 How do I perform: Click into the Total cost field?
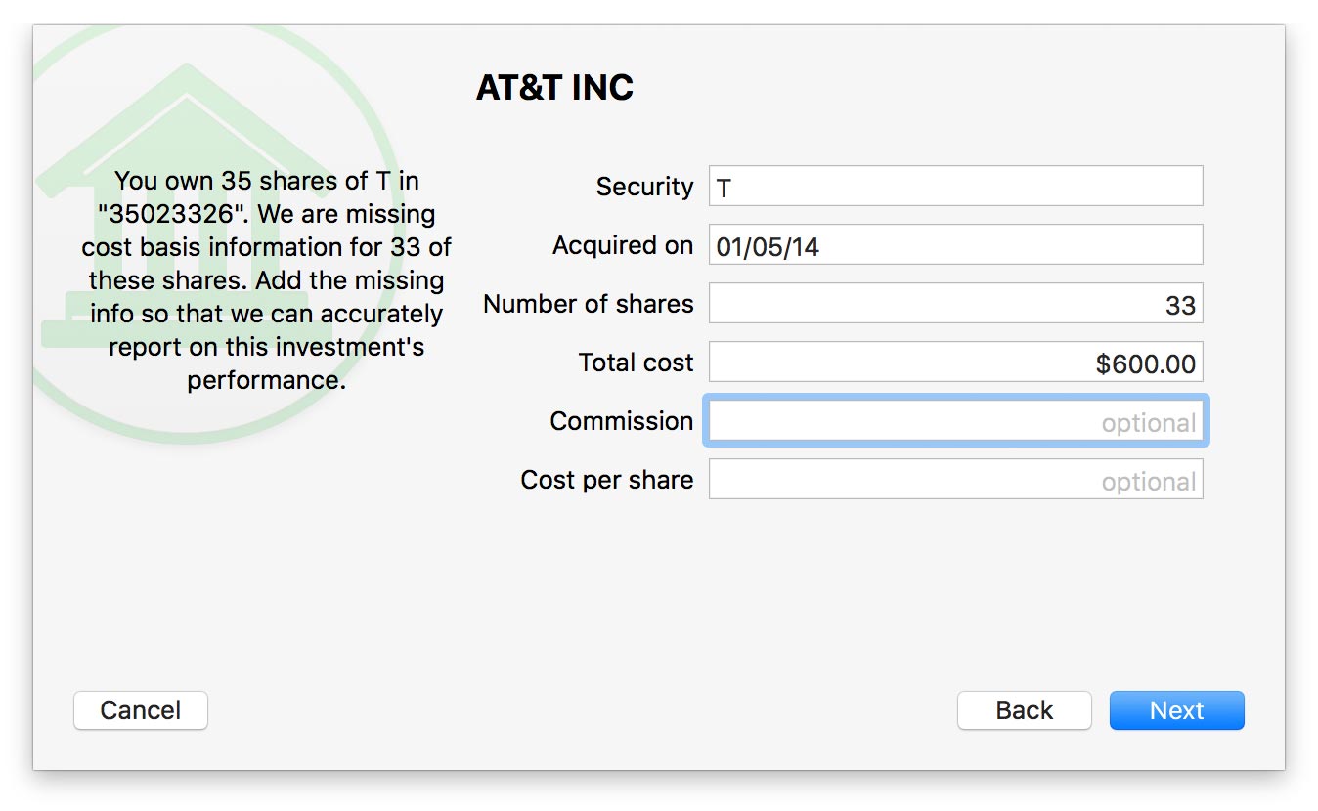click(x=954, y=362)
